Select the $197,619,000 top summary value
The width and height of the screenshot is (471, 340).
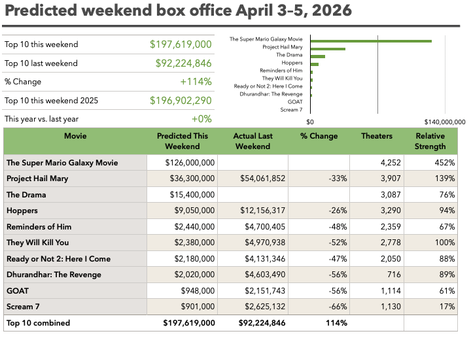click(x=181, y=44)
